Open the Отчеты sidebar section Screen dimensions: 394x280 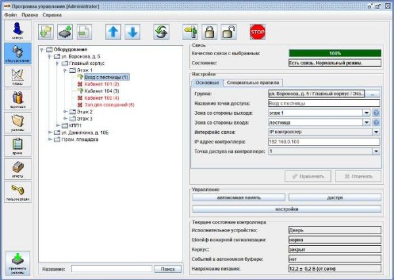[17, 168]
